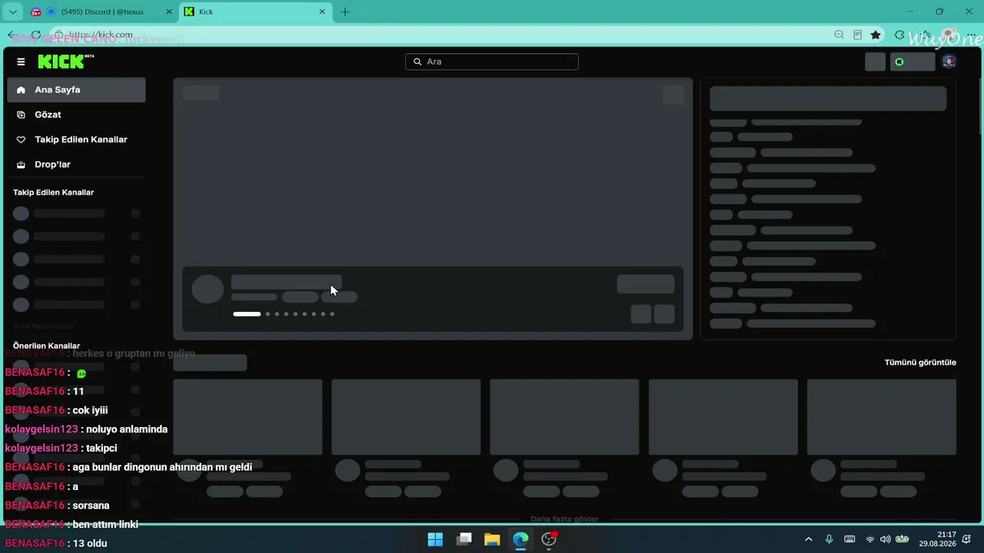
Task: Open a new browser tab
Action: [345, 12]
